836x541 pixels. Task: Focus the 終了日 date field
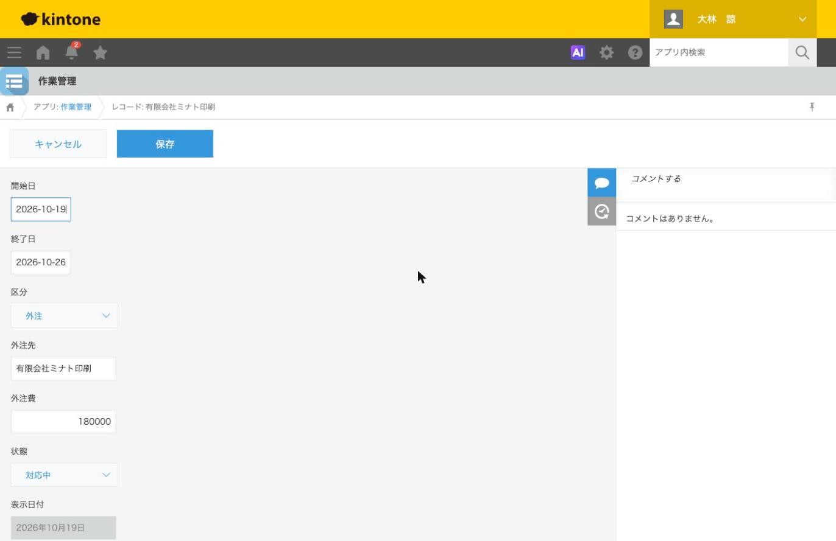click(x=41, y=262)
